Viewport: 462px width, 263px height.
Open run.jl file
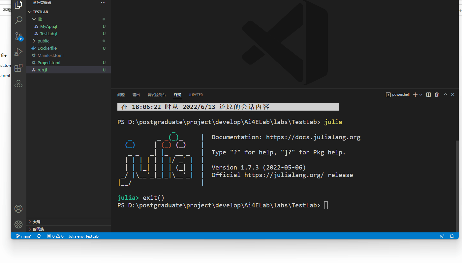click(x=69, y=70)
